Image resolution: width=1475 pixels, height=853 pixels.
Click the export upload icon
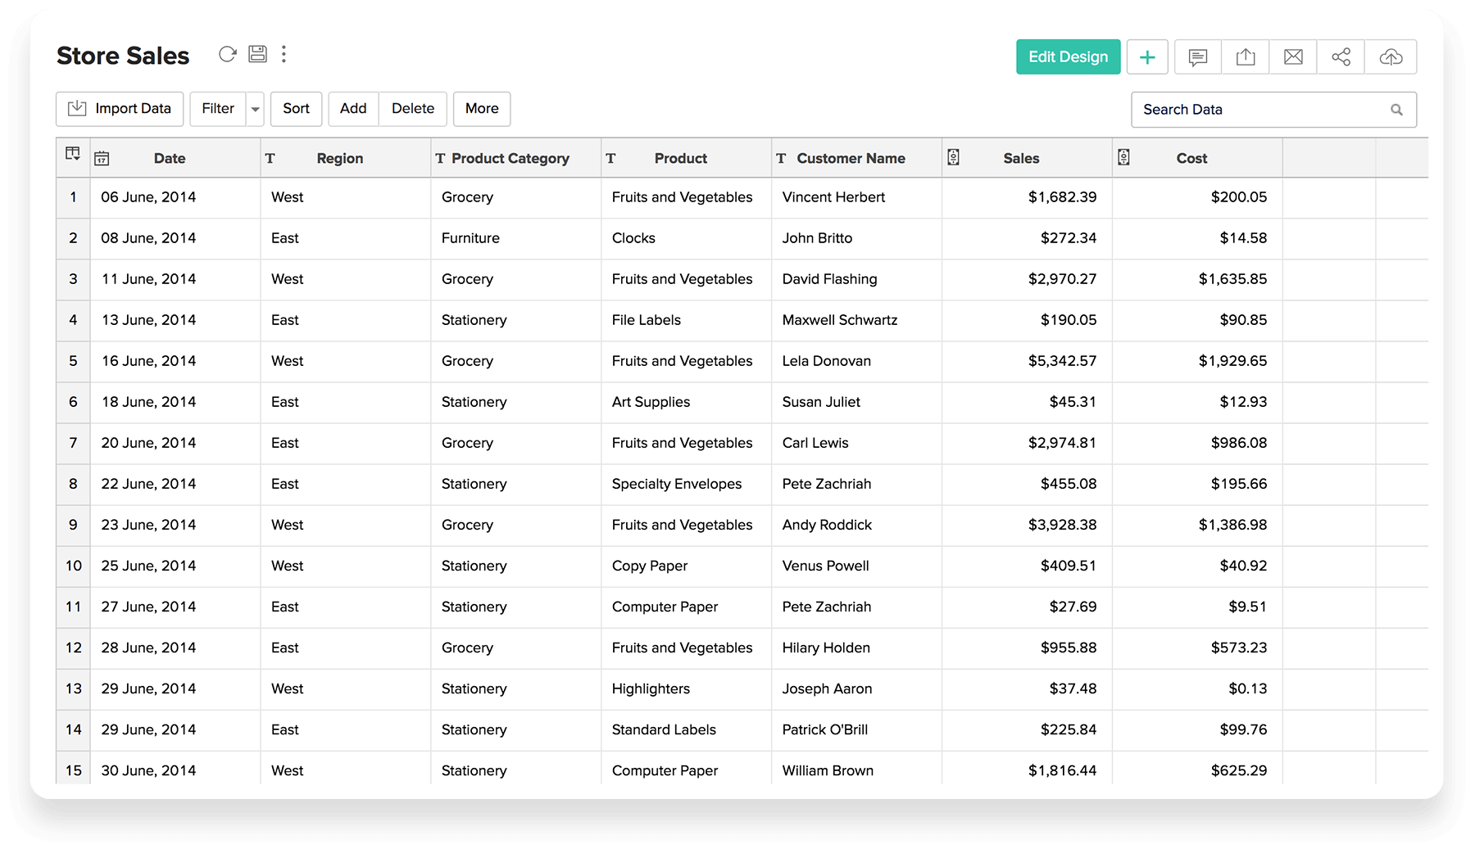coord(1246,57)
